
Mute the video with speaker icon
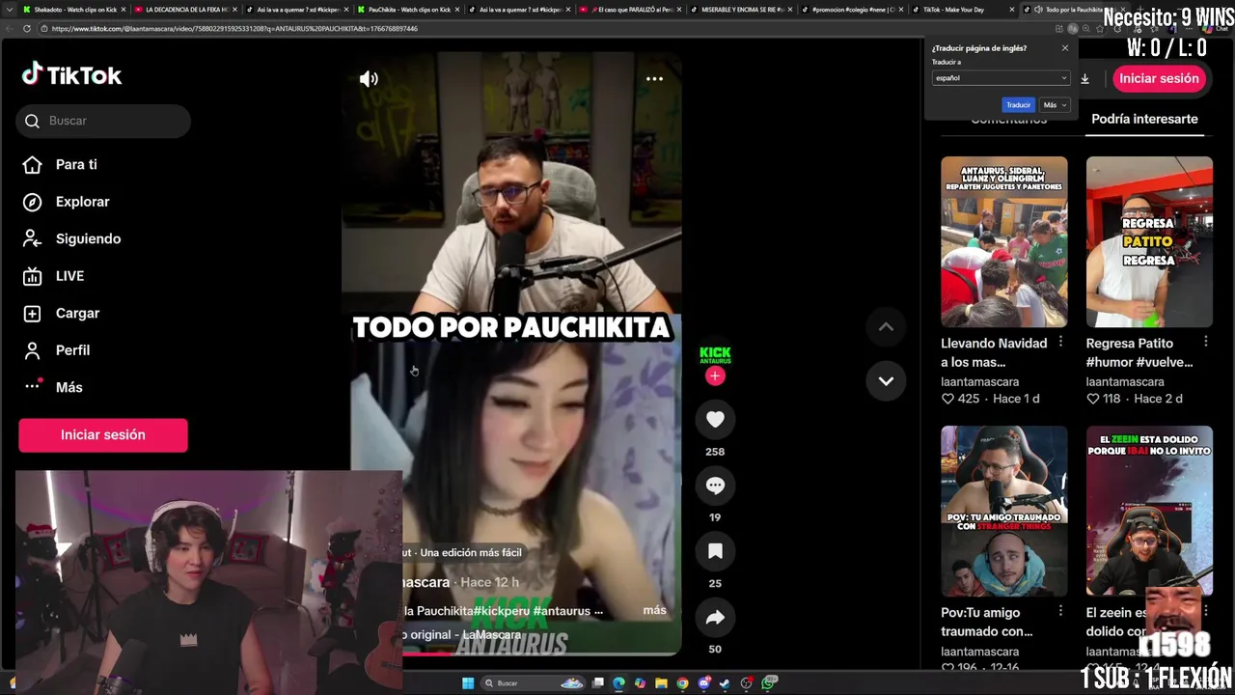pyautogui.click(x=369, y=79)
